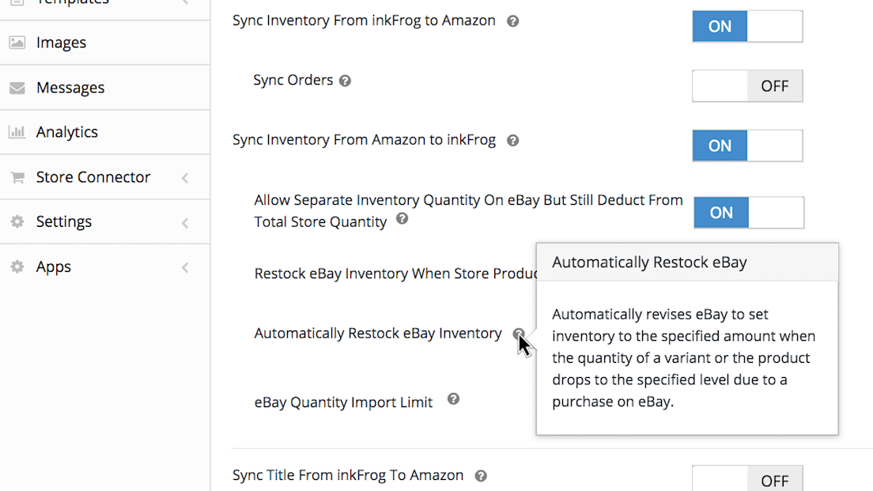The width and height of the screenshot is (873, 491).
Task: Click the Analytics bar chart icon
Action: click(x=17, y=132)
